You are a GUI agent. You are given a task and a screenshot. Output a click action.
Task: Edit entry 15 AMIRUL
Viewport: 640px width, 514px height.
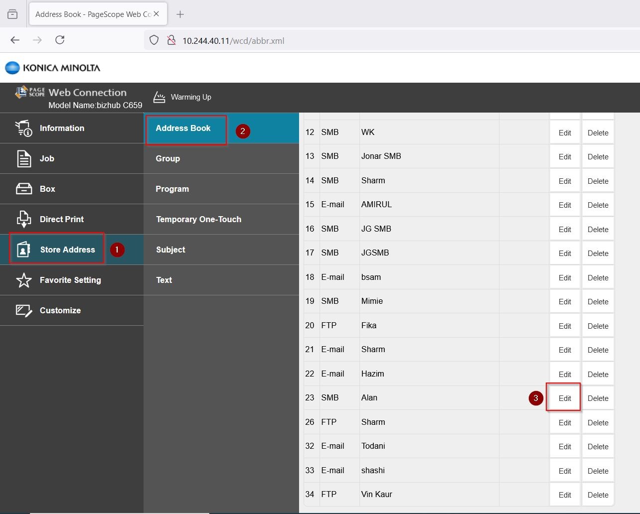(564, 205)
